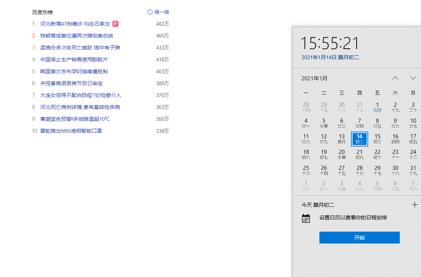Click the 新 badge on the first headline
Image resolution: width=421 pixels, height=277 pixels.
(115, 24)
